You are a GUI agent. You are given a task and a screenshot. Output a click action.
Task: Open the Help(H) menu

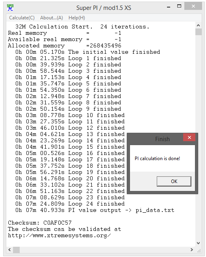(x=77, y=18)
